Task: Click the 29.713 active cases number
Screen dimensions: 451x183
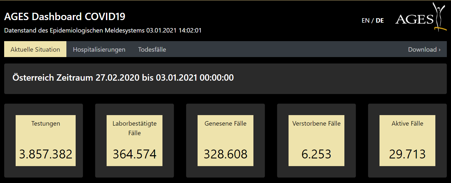Action: (407, 154)
